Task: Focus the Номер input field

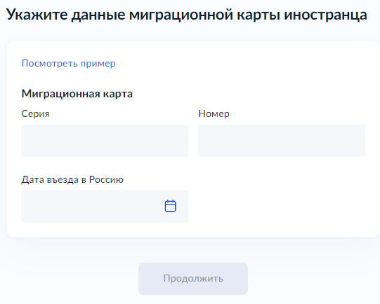Action: [x=282, y=141]
